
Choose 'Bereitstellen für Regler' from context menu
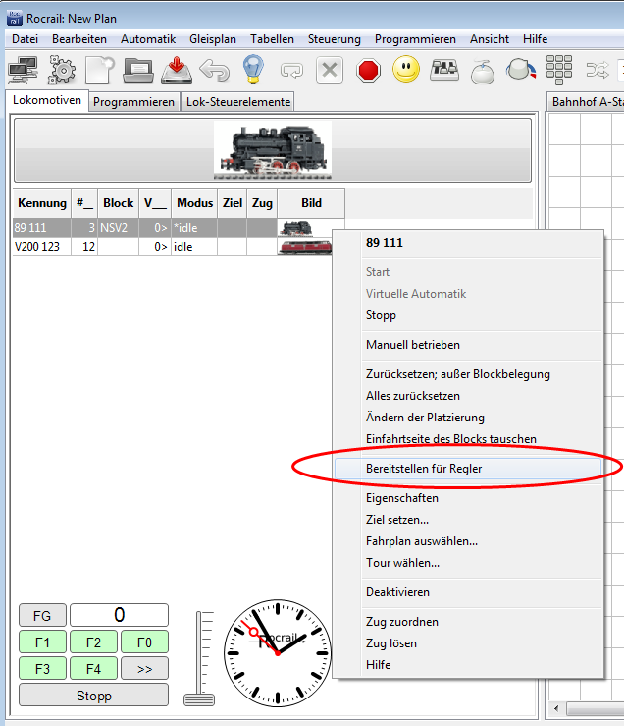pos(424,469)
